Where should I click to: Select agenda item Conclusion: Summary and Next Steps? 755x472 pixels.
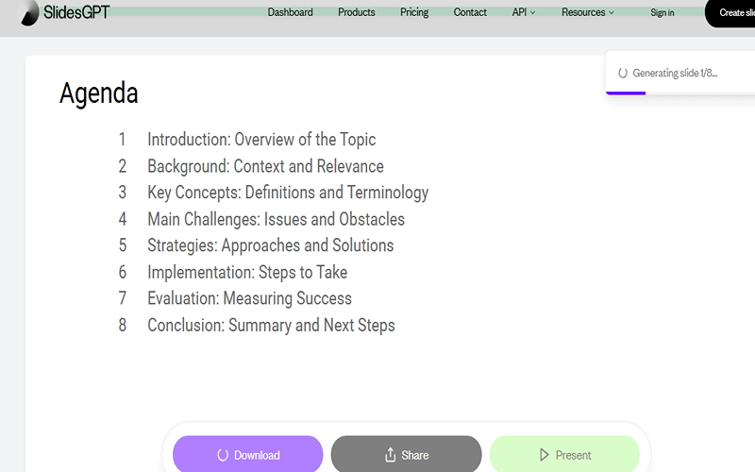[x=271, y=326]
